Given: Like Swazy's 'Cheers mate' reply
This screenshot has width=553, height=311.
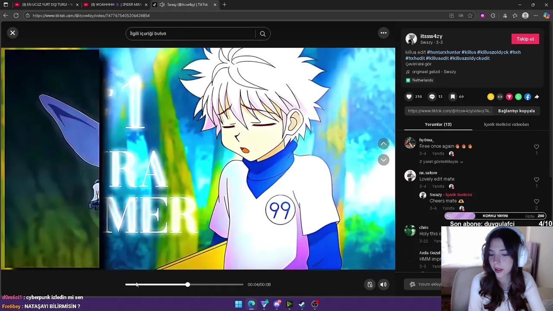Looking at the screenshot, I should pos(537,202).
